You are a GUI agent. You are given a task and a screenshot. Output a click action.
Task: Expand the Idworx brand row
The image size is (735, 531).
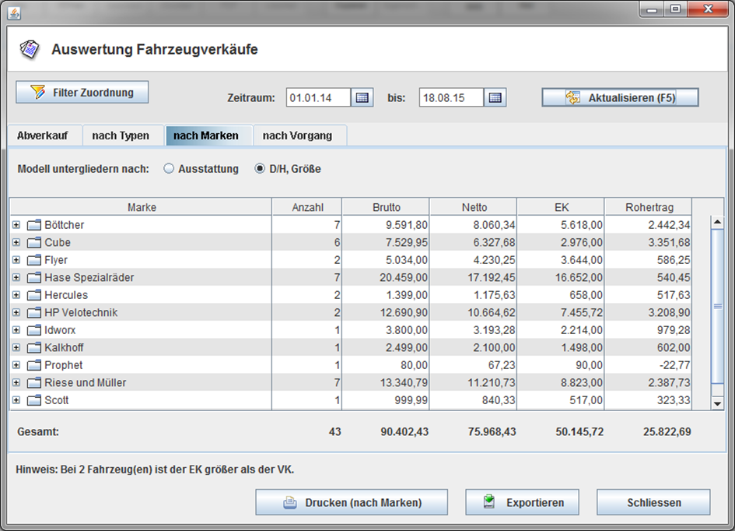[x=16, y=330]
